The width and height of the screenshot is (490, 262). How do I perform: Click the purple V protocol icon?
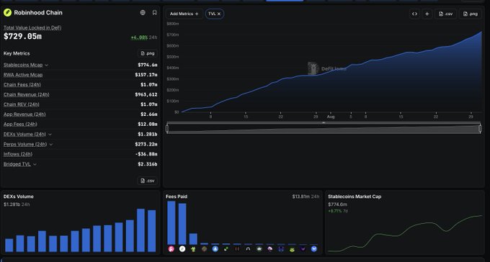point(303,249)
